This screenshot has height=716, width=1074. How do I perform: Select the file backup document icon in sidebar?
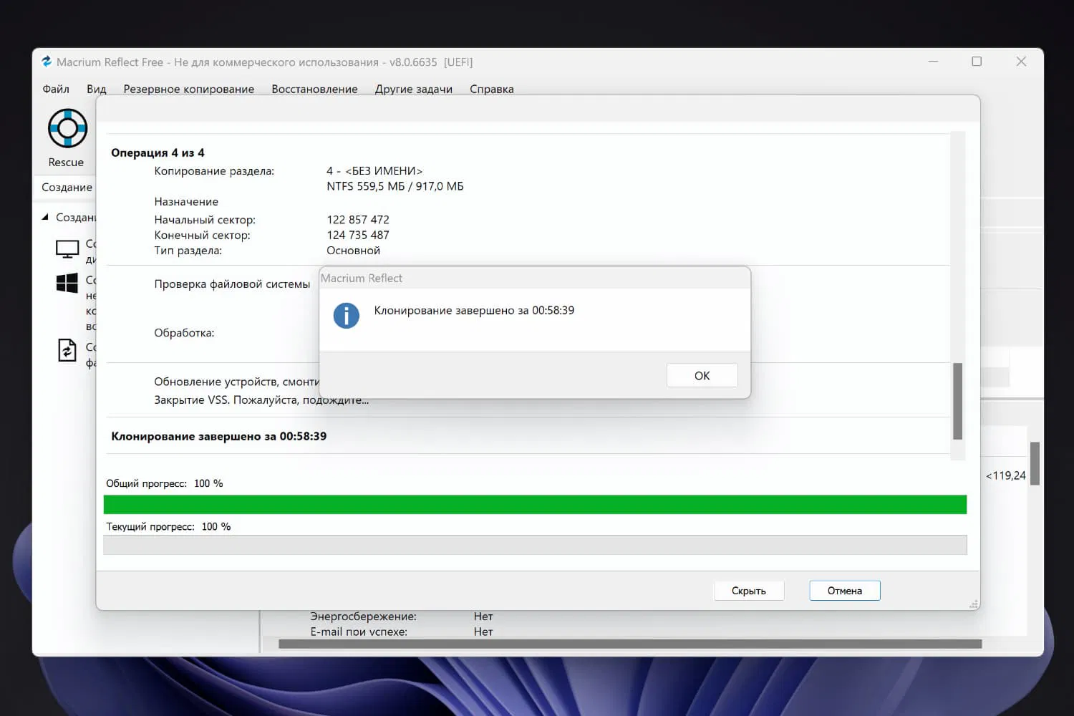[x=67, y=350]
